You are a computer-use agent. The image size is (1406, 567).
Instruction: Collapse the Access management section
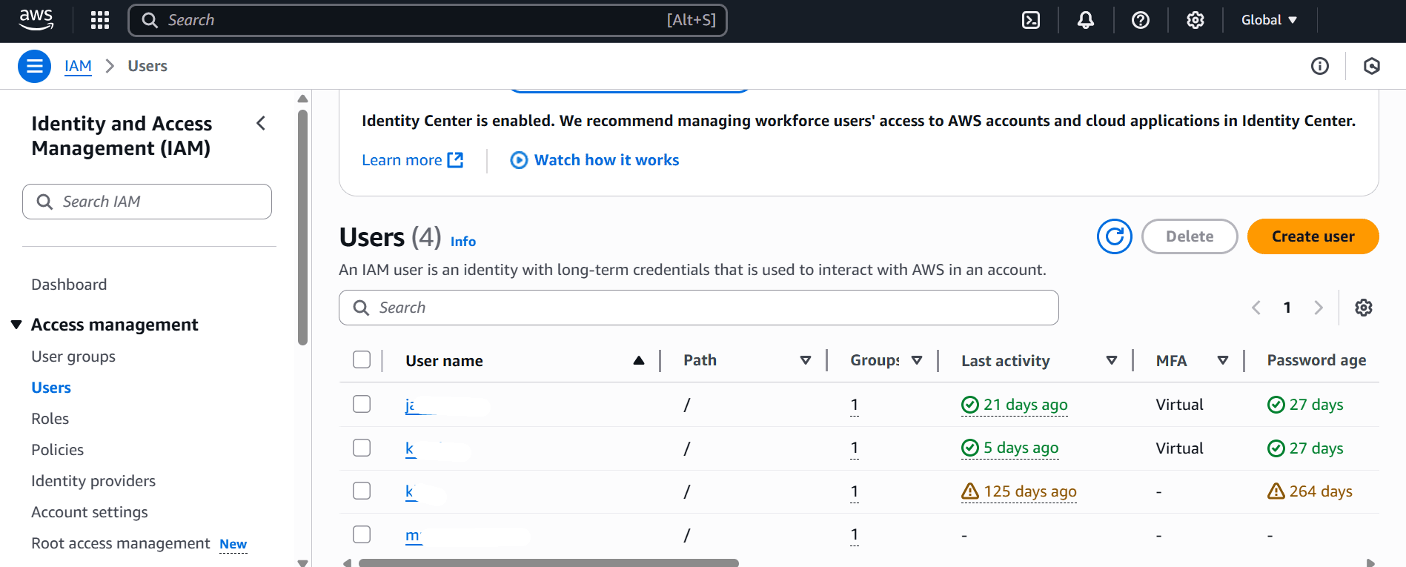point(16,325)
